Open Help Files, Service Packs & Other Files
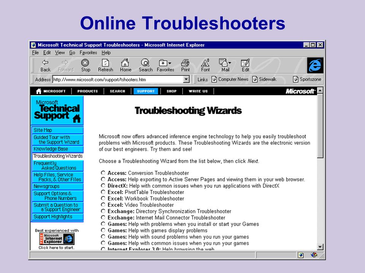The image size is (365, 273). pos(57,177)
